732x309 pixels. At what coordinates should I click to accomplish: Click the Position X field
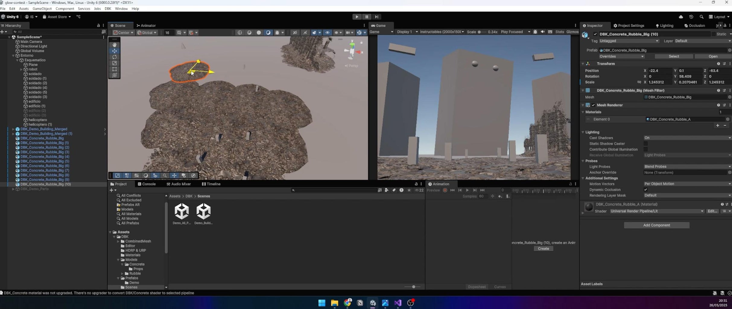pyautogui.click(x=660, y=71)
